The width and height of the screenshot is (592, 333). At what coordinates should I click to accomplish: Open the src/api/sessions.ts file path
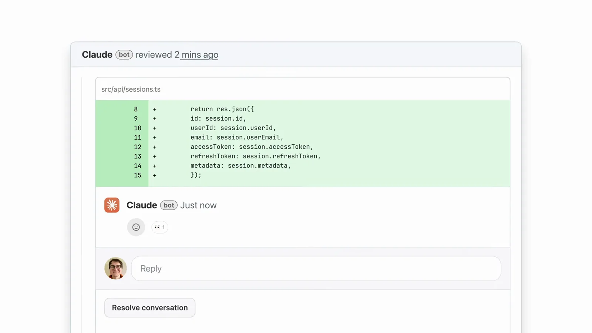131,89
